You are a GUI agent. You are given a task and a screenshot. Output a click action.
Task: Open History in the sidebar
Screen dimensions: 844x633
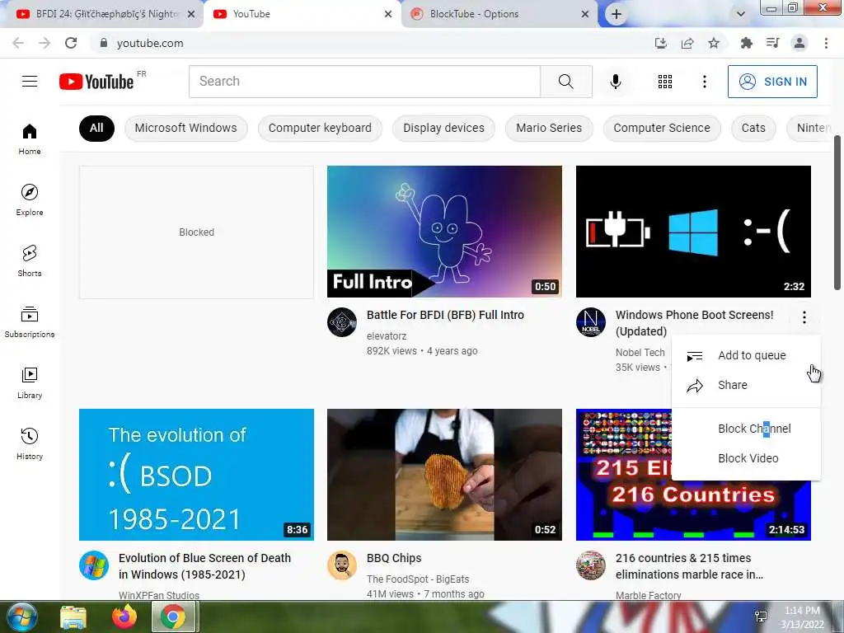coord(30,443)
